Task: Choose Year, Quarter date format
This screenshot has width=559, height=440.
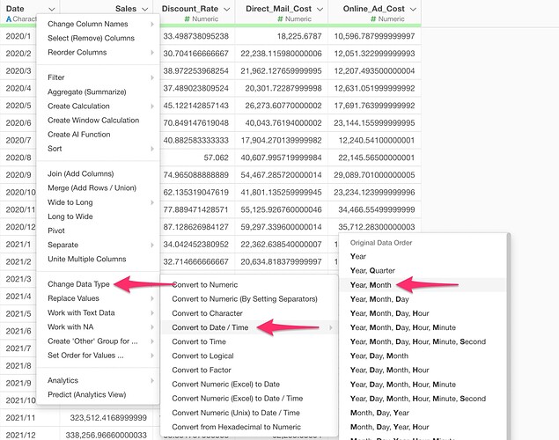Action: (x=372, y=270)
